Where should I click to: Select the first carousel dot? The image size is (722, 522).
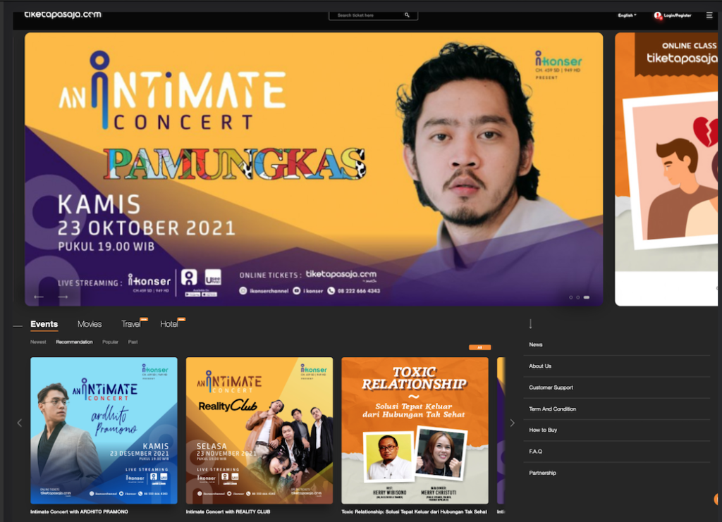click(x=571, y=297)
